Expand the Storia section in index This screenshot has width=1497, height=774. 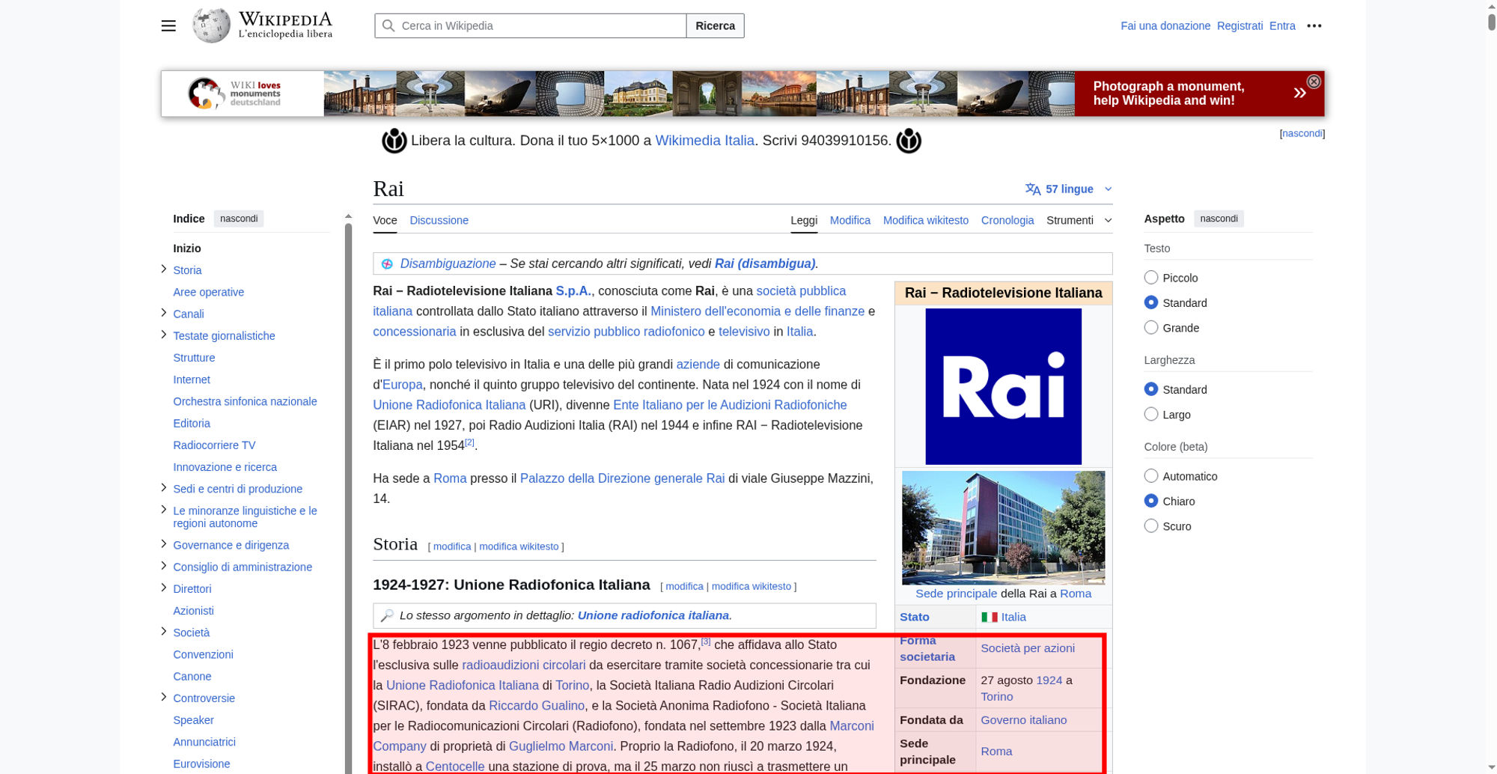click(163, 269)
